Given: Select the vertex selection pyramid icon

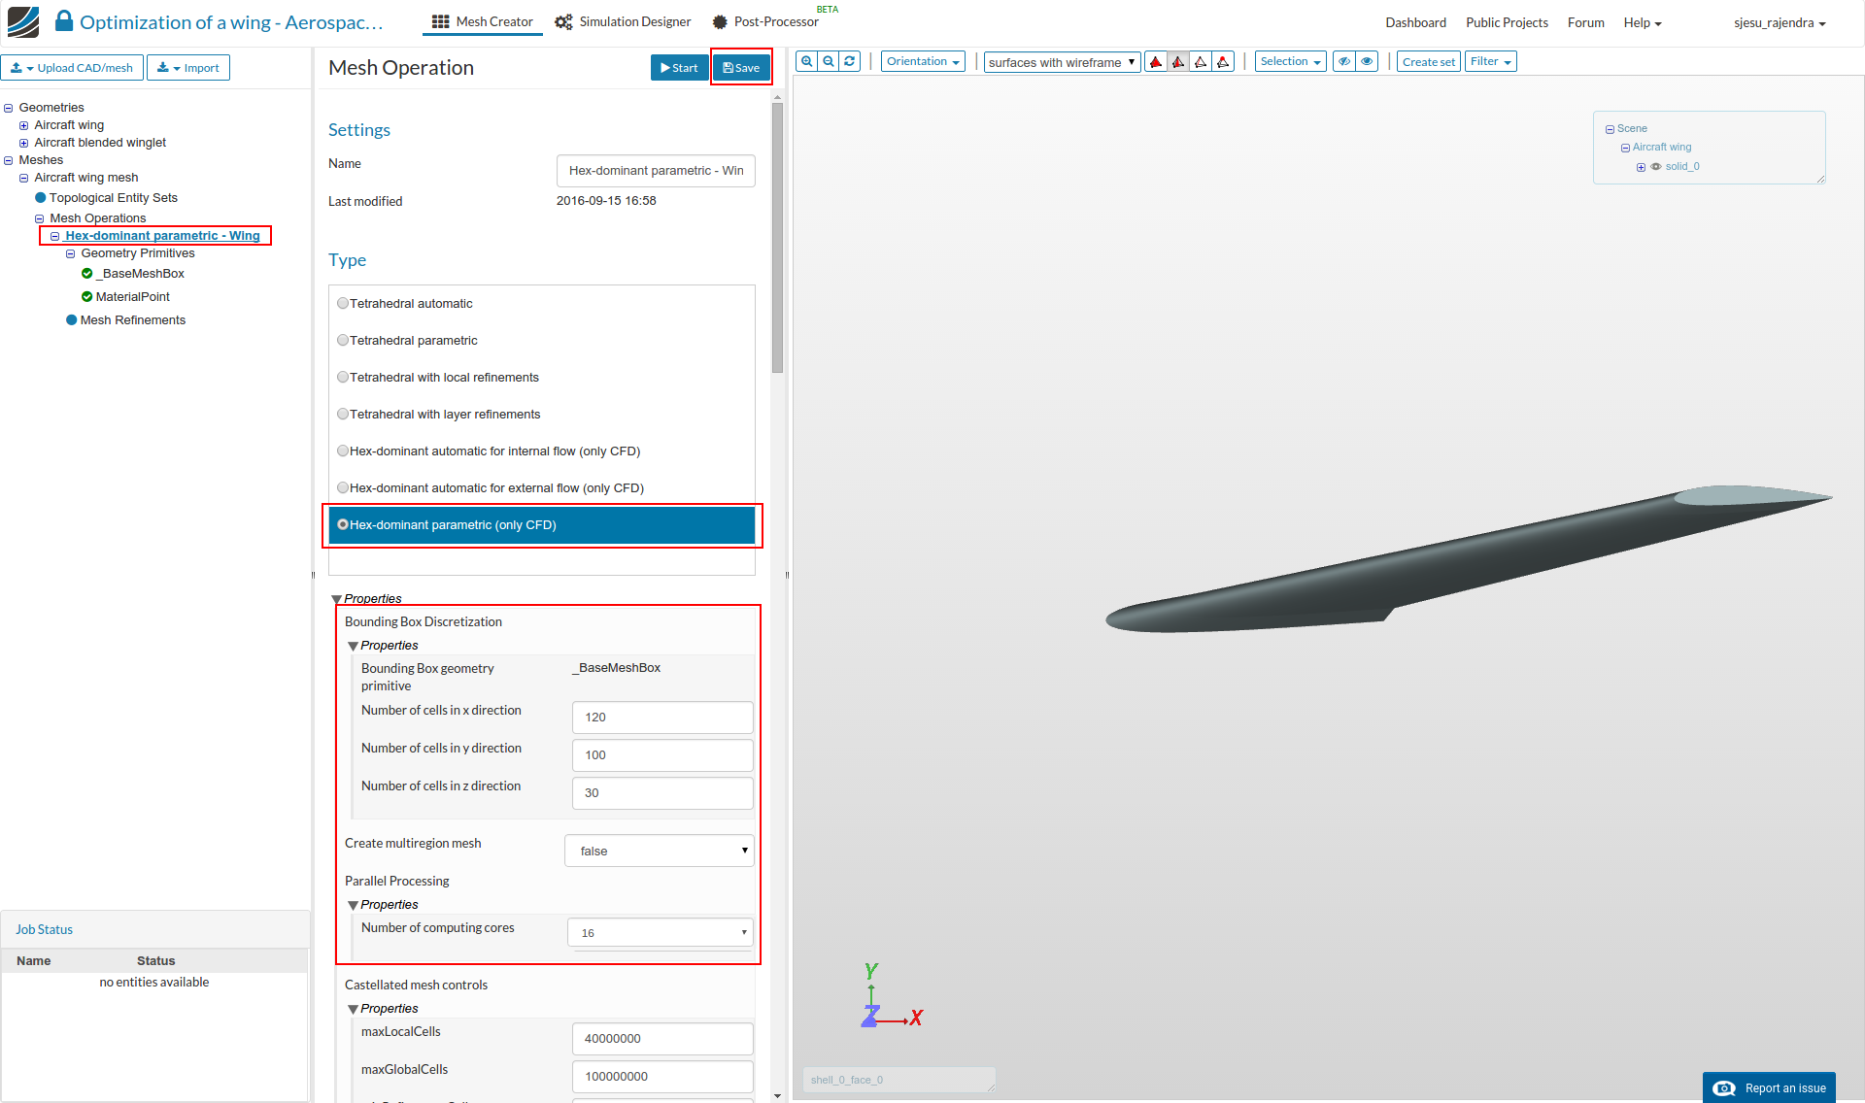Looking at the screenshot, I should click(x=1223, y=62).
